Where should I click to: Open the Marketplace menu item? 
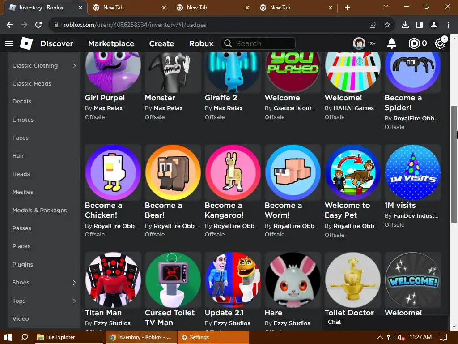click(x=111, y=43)
